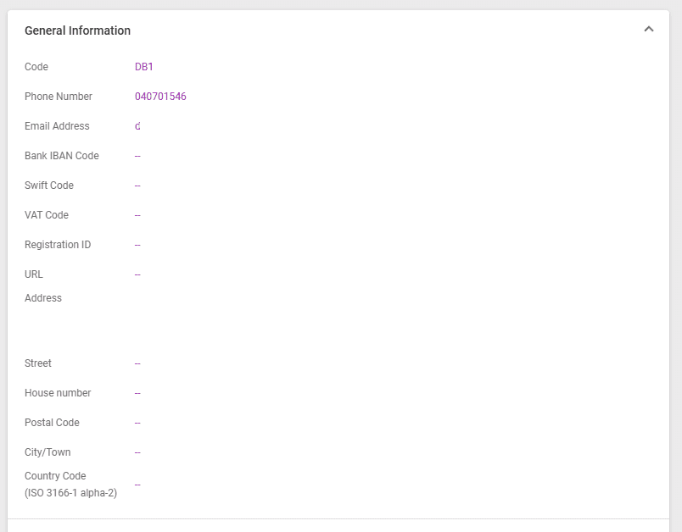Click the Registration ID empty value
This screenshot has height=532, width=682.
(137, 245)
